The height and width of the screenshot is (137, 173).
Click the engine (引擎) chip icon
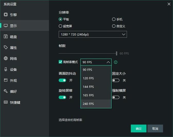6,15
